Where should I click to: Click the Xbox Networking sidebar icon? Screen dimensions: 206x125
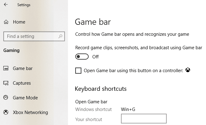click(x=6, y=112)
